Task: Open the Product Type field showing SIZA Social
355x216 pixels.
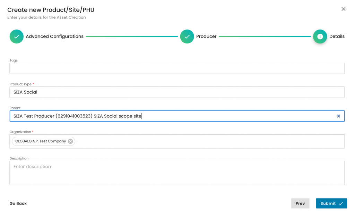Action: [x=177, y=92]
